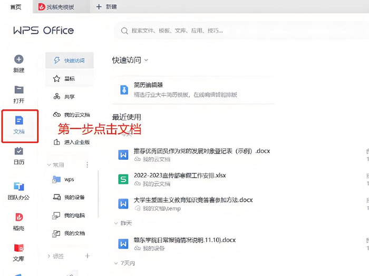Click the search files input field

click(x=241, y=30)
